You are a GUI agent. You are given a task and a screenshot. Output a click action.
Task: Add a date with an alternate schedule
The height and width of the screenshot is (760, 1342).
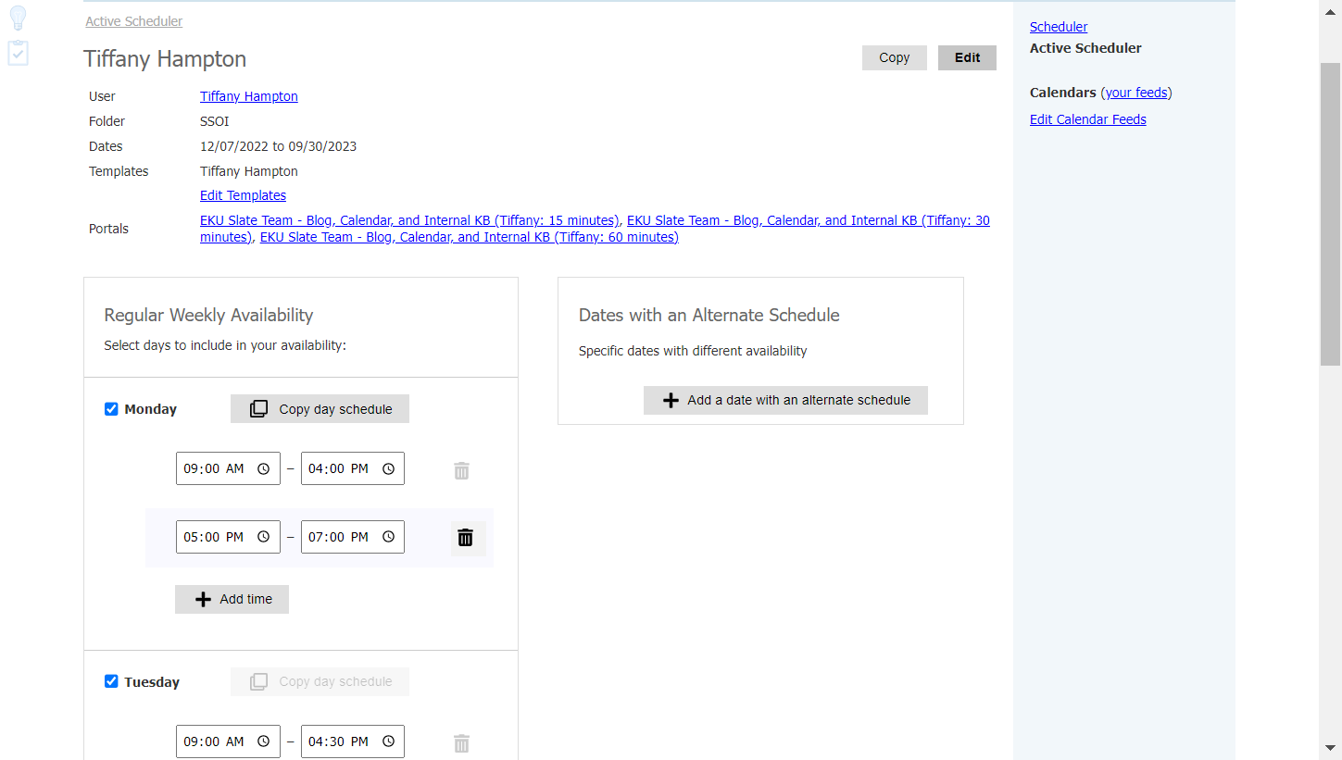tap(785, 400)
